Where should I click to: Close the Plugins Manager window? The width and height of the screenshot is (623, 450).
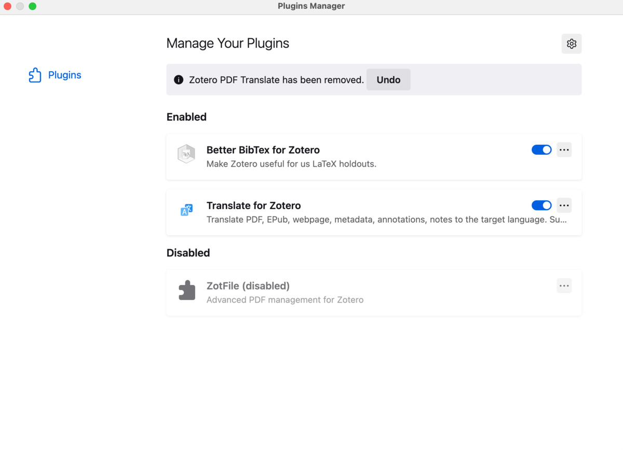pos(7,6)
